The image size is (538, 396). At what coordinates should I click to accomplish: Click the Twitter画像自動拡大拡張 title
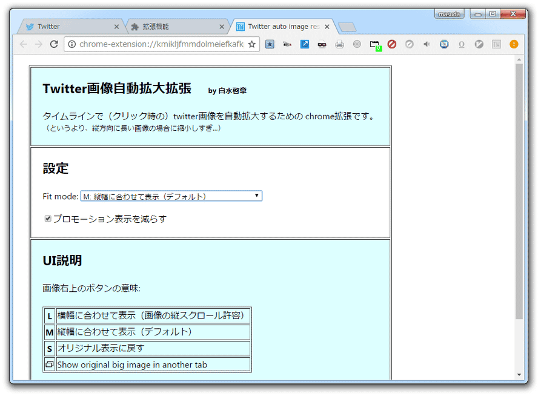pyautogui.click(x=117, y=88)
